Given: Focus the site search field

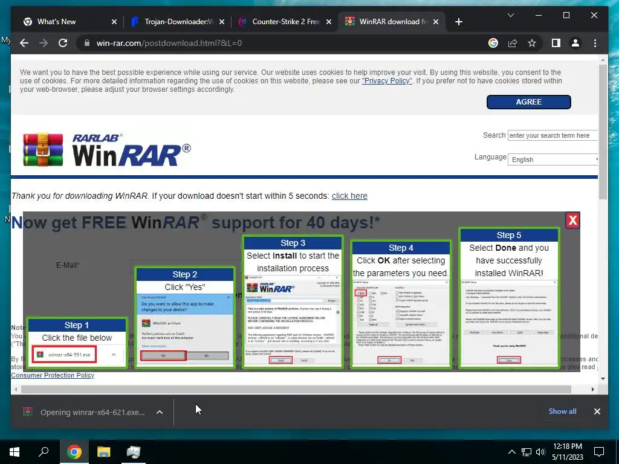Looking at the screenshot, I should click(x=553, y=135).
